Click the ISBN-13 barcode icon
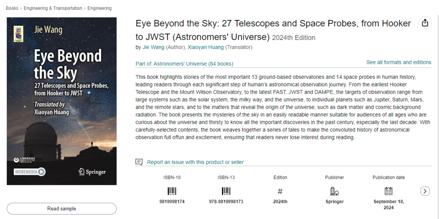This screenshot has height=219, width=439. 226,191
